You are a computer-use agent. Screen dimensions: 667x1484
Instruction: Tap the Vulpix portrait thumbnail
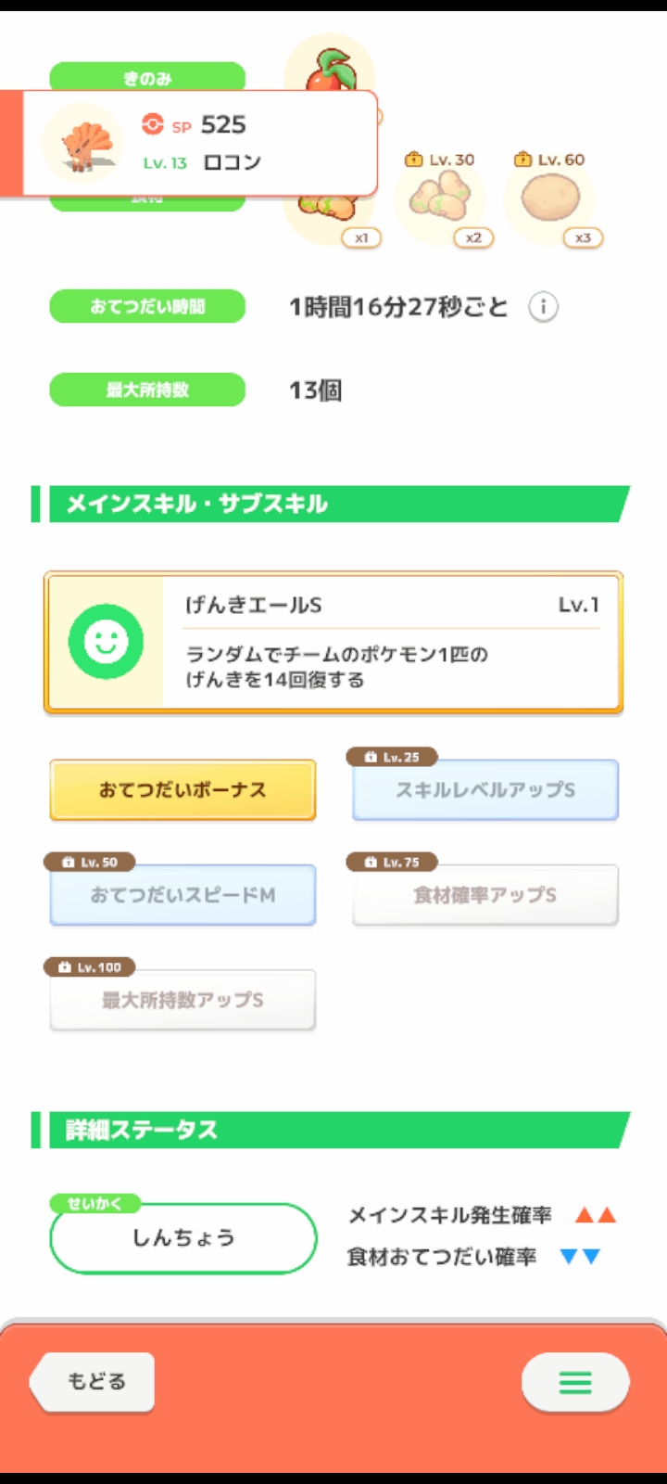[83, 144]
